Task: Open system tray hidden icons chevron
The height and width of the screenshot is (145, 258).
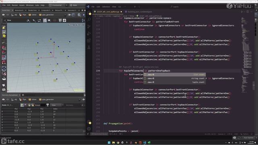Action: (226, 143)
